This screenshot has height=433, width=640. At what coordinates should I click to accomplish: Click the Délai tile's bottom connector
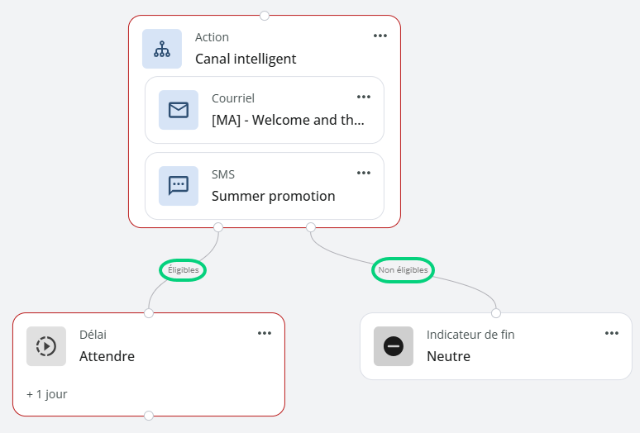tap(149, 416)
